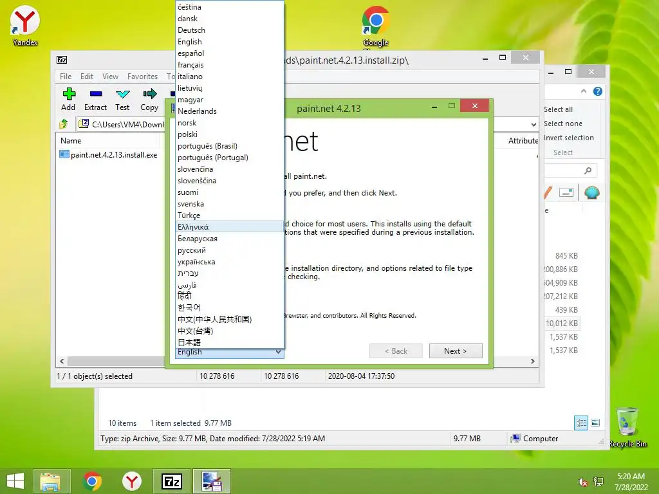Select Türkçe language option
This screenshot has width=659, height=494.
click(x=230, y=215)
